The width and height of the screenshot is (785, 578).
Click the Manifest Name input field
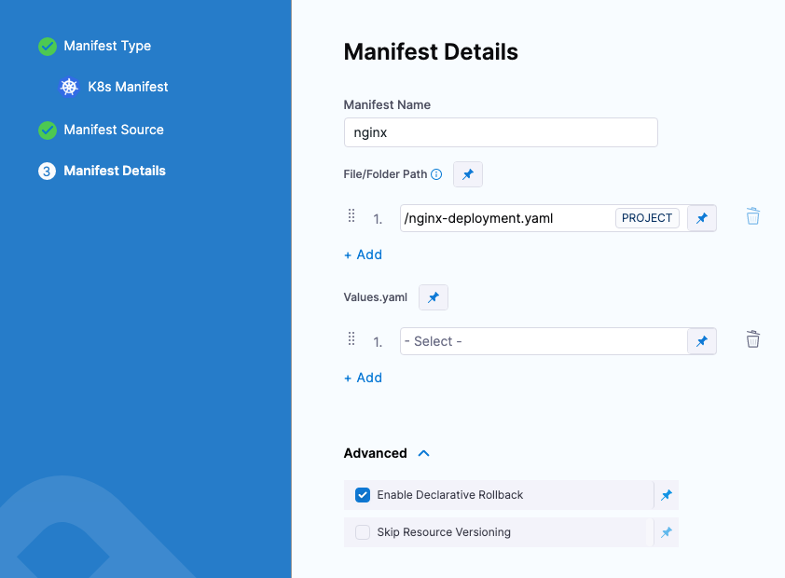(501, 132)
